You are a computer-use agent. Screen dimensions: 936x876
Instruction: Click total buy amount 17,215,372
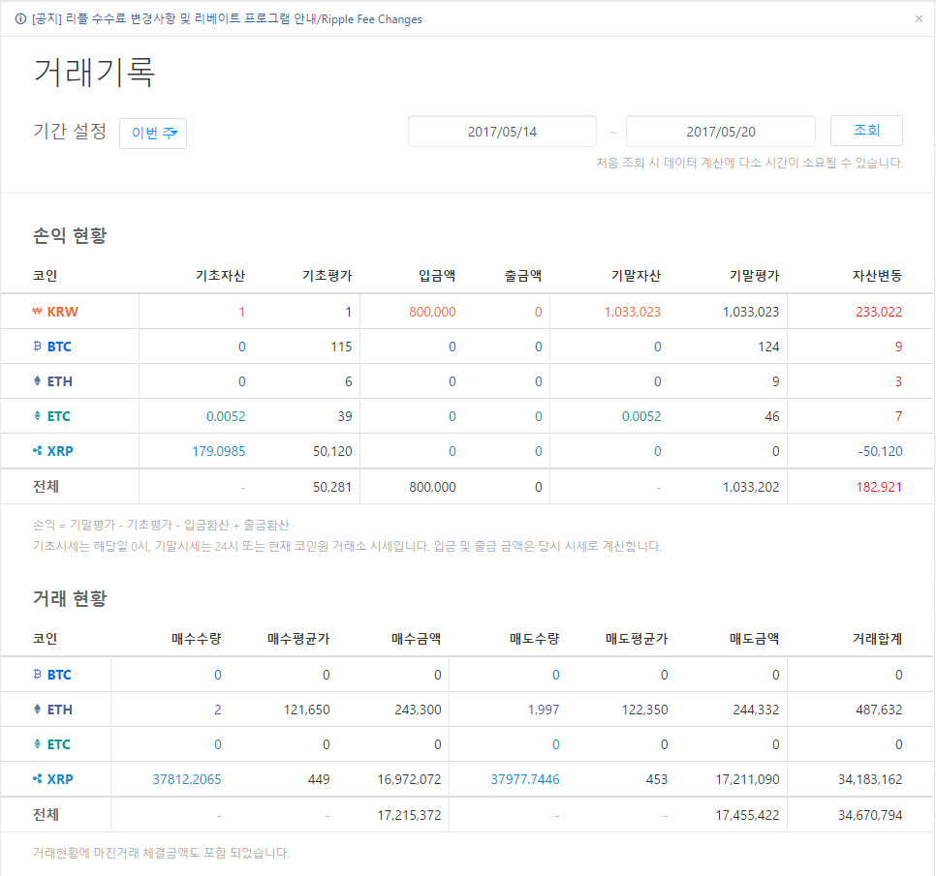pos(409,815)
